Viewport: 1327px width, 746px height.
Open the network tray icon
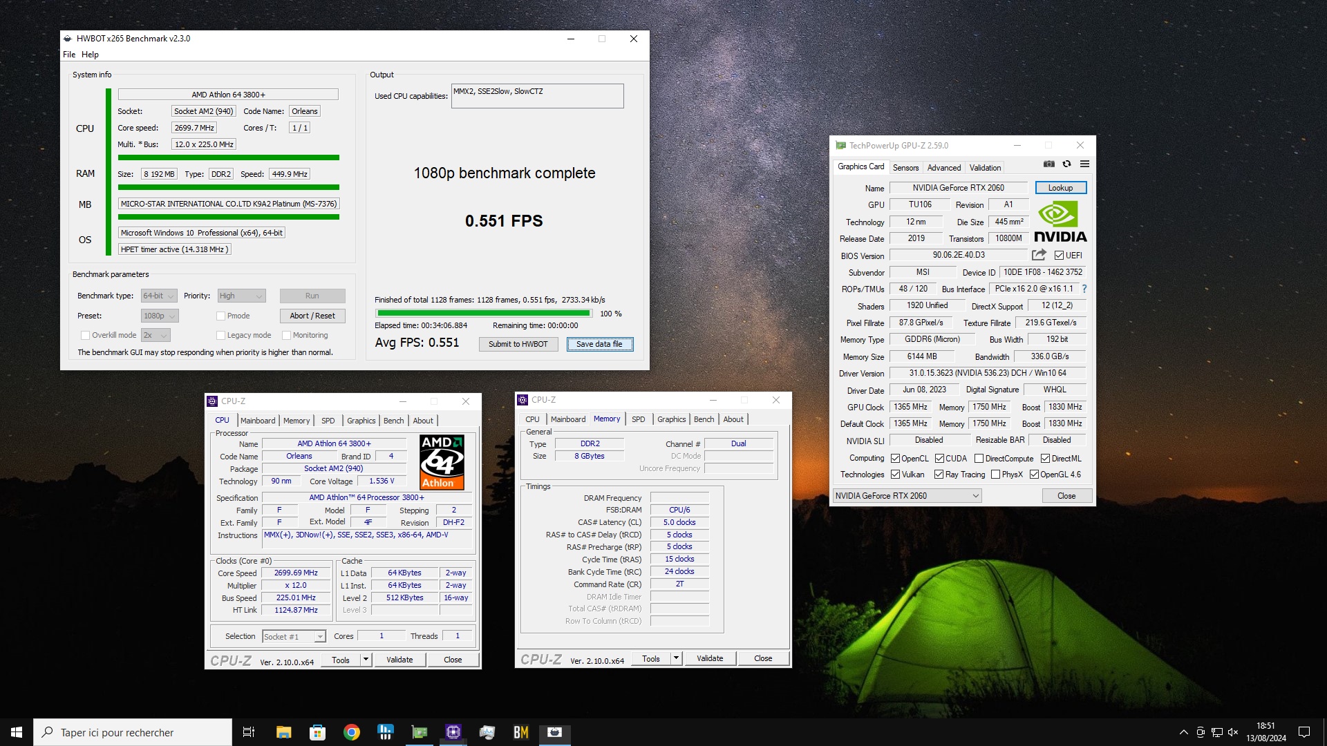pos(1216,732)
